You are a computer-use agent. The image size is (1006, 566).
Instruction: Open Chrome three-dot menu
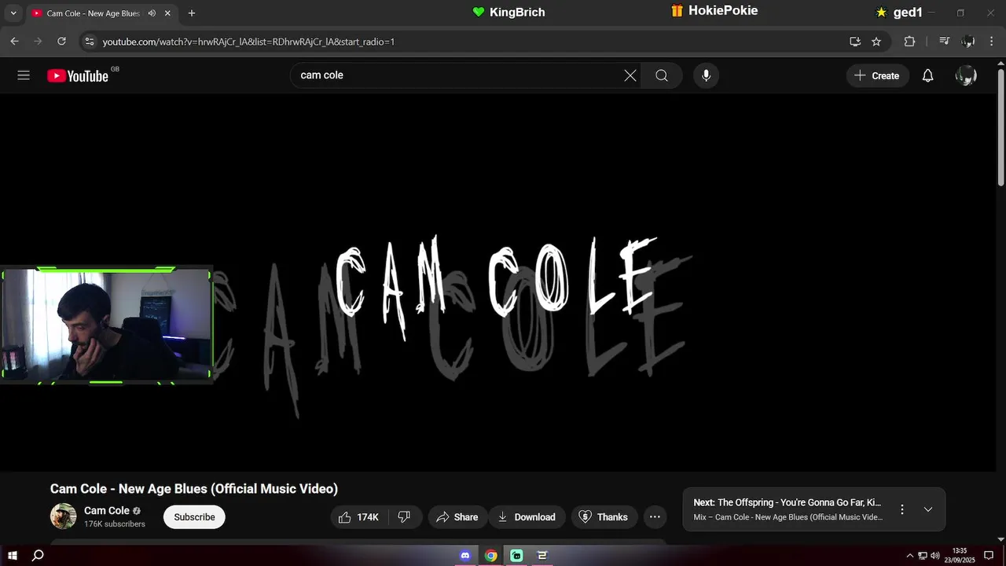point(992,41)
